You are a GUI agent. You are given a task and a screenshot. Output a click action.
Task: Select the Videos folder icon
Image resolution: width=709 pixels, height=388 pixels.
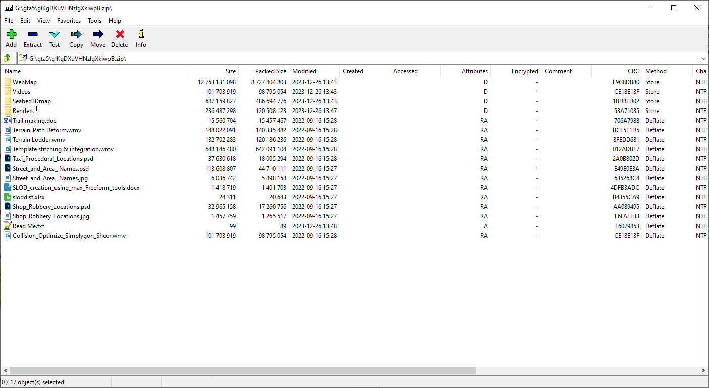pos(8,91)
